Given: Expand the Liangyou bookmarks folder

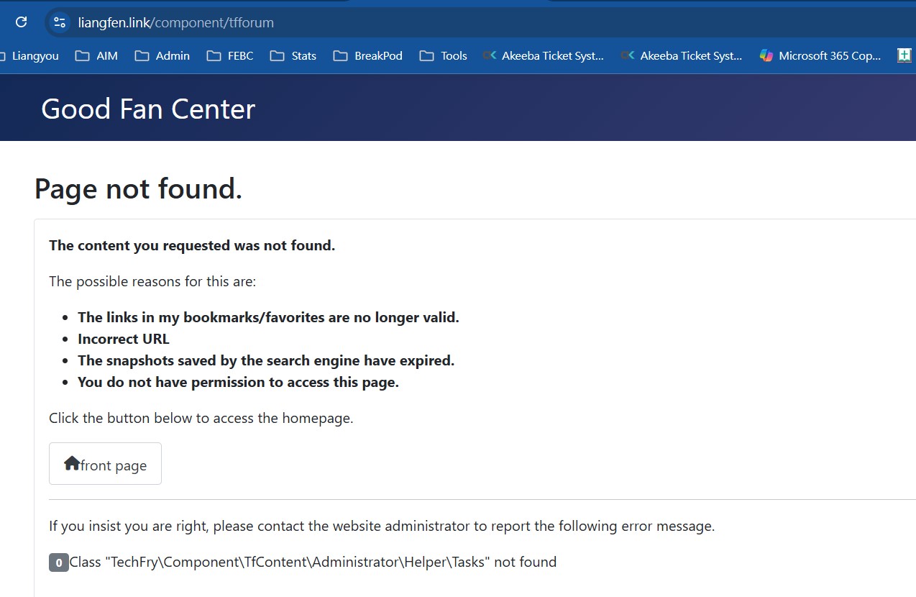Looking at the screenshot, I should [29, 55].
